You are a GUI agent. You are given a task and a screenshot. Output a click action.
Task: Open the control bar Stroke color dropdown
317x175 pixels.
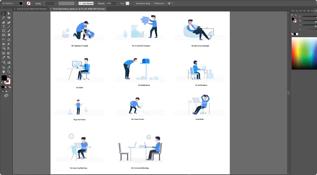[x=32, y=4]
